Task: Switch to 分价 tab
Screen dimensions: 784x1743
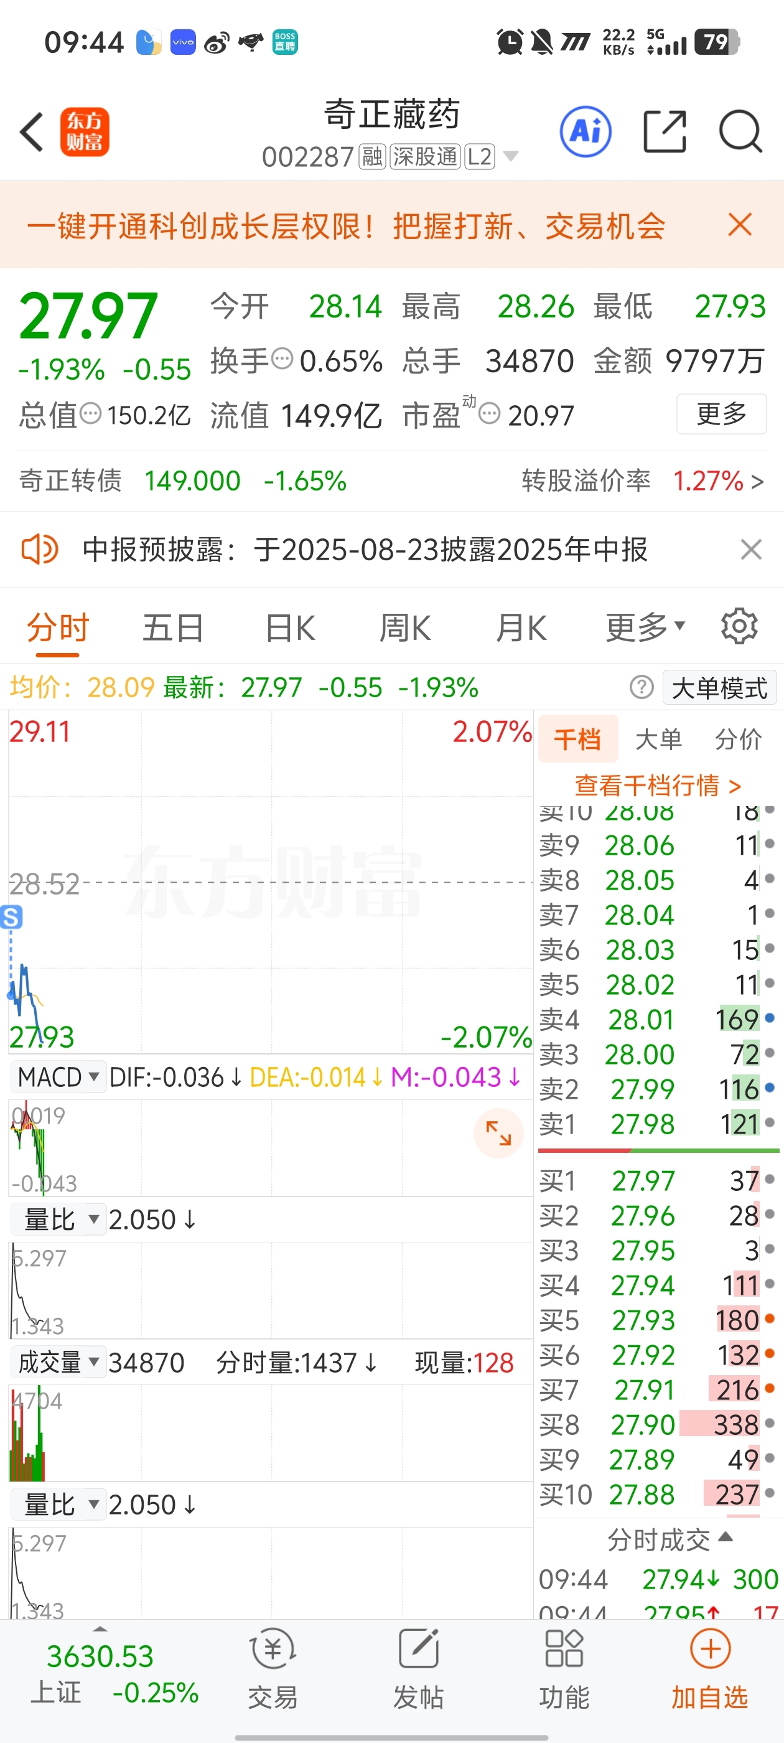Action: coord(738,739)
